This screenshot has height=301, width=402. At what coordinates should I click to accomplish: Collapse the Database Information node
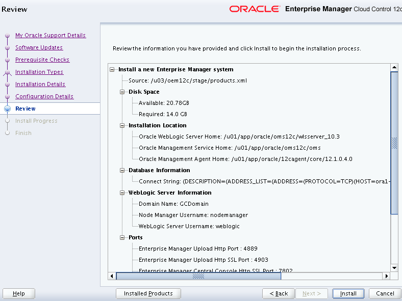point(122,171)
